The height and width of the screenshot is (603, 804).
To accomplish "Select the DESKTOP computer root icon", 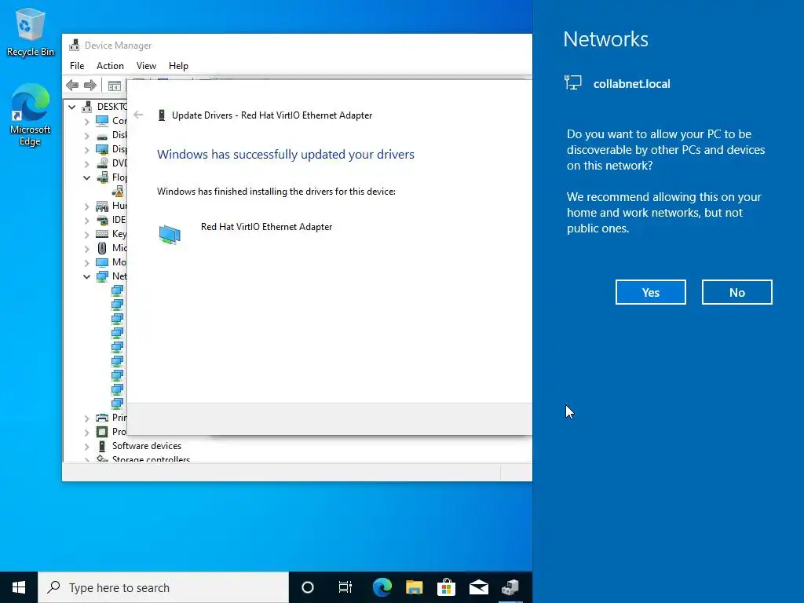I will pos(87,107).
